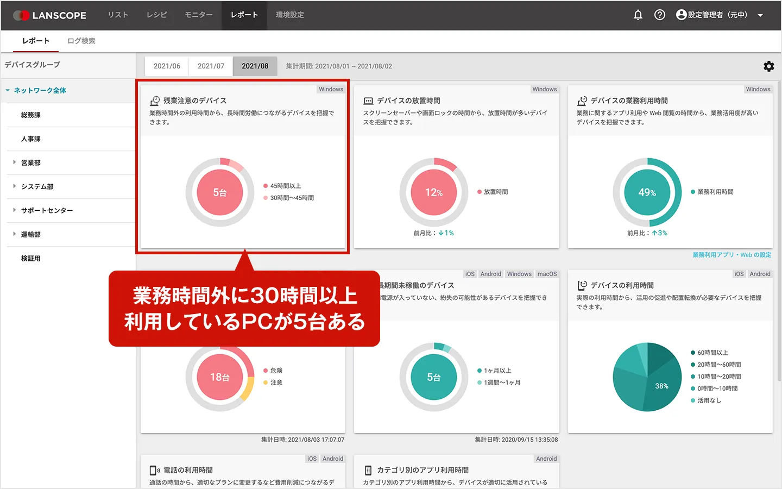
Task: Click the デバイスの放置時間 card icon
Action: point(368,101)
